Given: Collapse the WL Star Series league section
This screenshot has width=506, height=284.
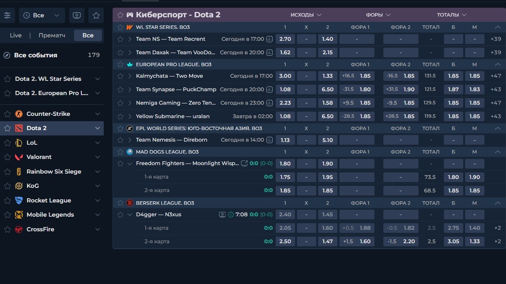Looking at the screenshot, I should tap(498, 27).
